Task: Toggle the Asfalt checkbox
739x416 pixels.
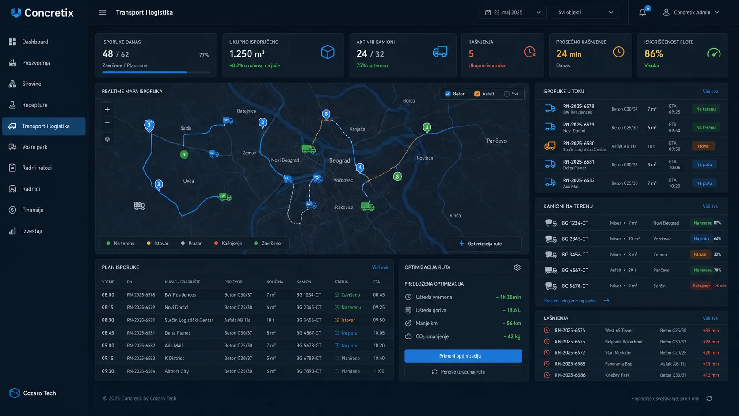Action: pyautogui.click(x=477, y=94)
